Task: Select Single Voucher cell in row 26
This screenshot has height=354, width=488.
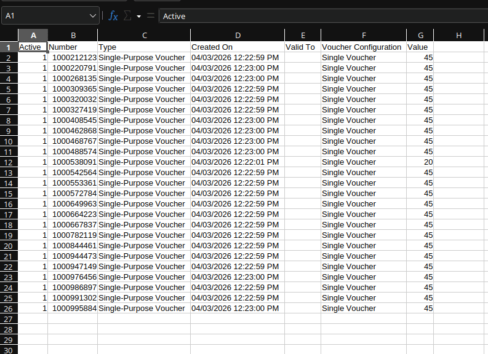Action: (364, 309)
